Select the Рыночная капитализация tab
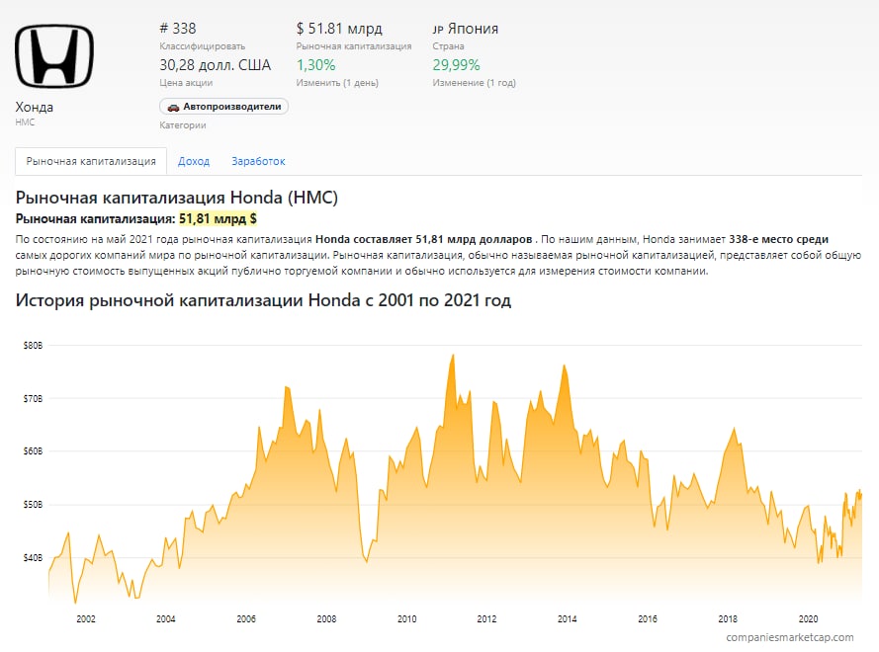This screenshot has width=879, height=652. click(x=91, y=161)
